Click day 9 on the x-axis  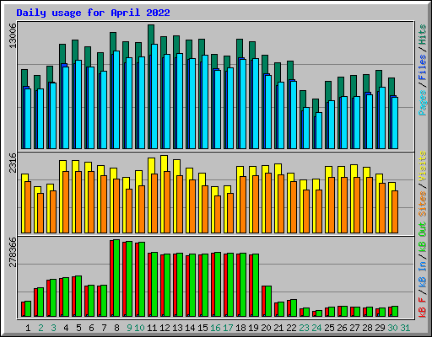(129, 328)
